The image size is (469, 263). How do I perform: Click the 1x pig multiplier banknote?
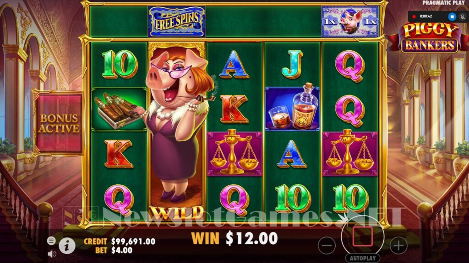click(349, 21)
